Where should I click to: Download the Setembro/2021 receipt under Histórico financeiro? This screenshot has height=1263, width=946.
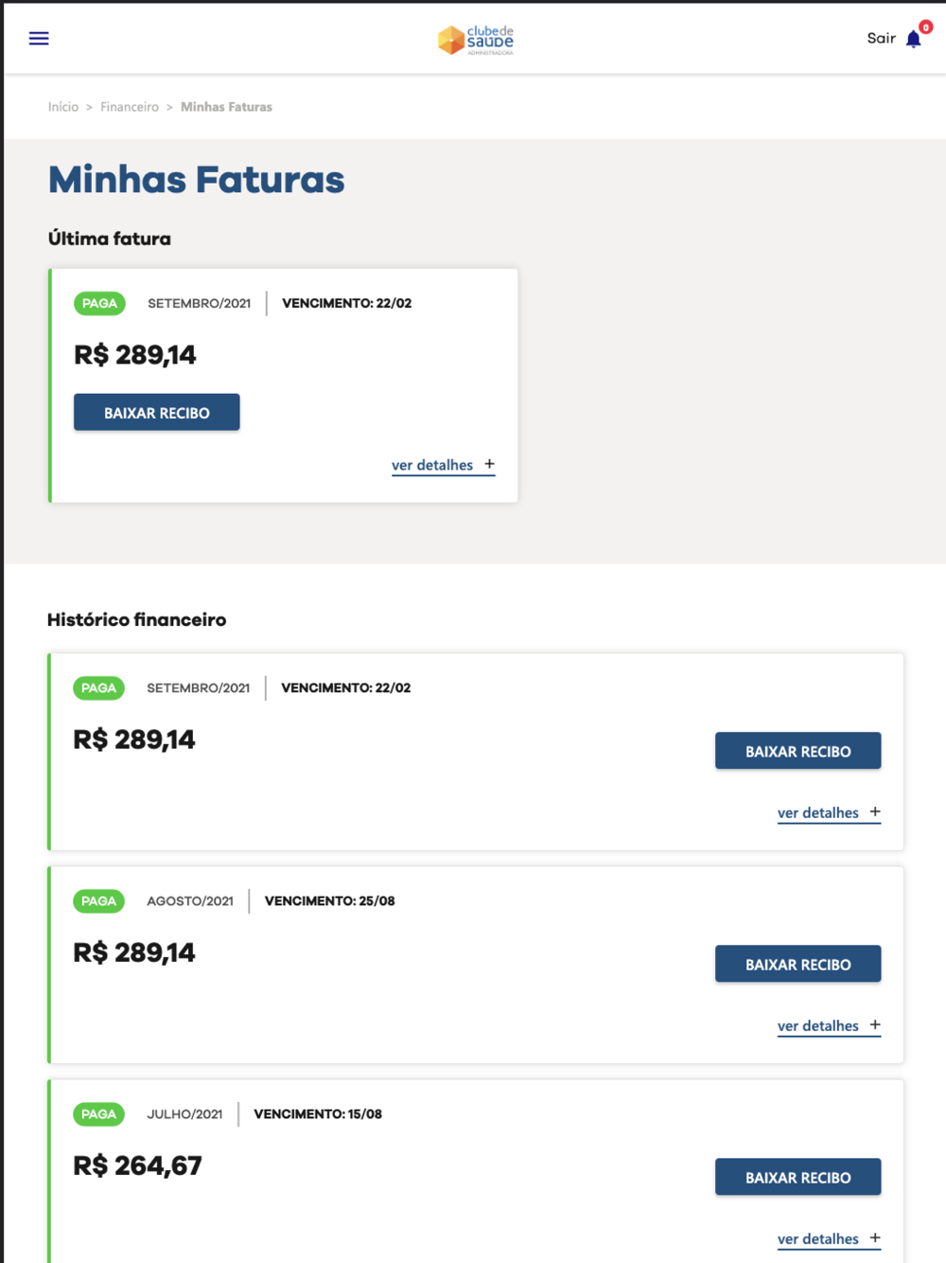797,751
